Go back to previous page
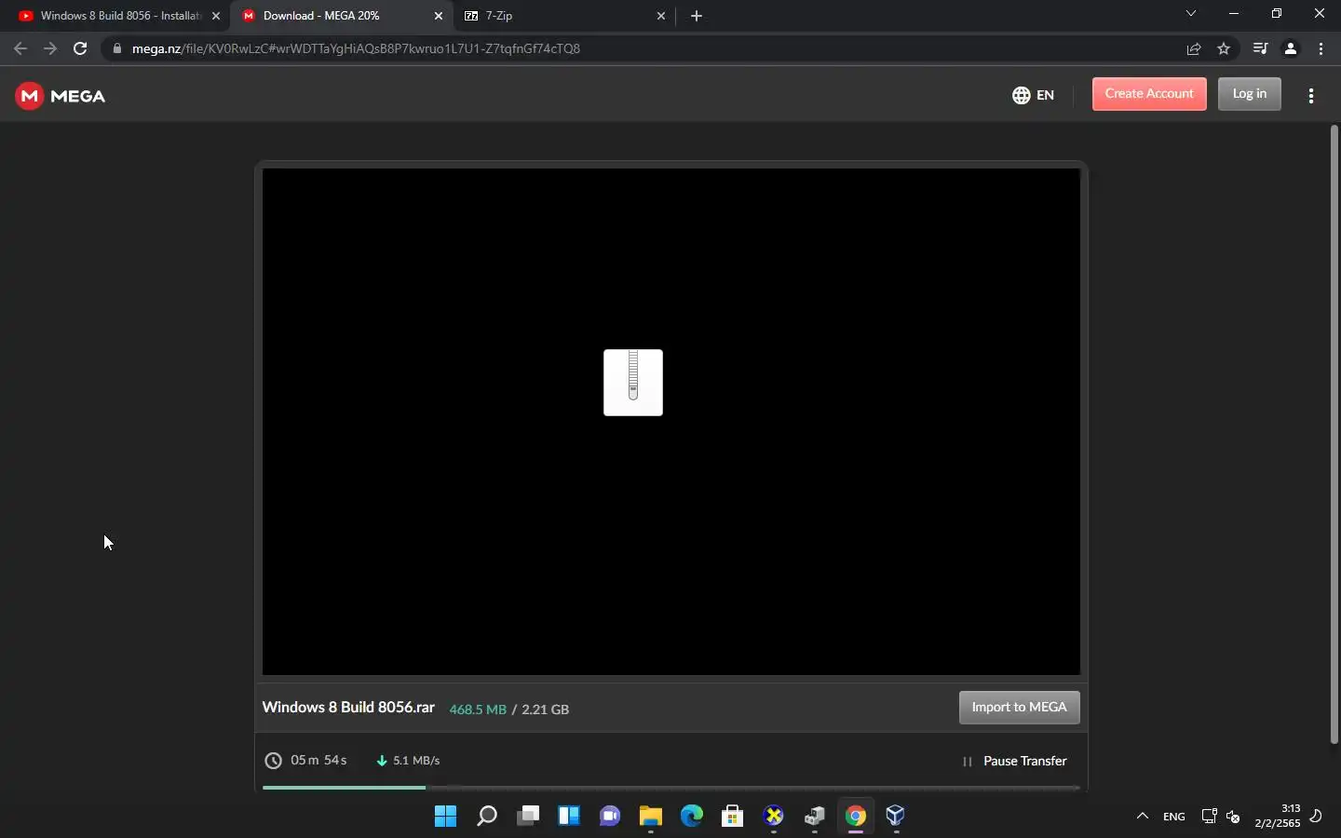The image size is (1341, 838). click(x=20, y=48)
